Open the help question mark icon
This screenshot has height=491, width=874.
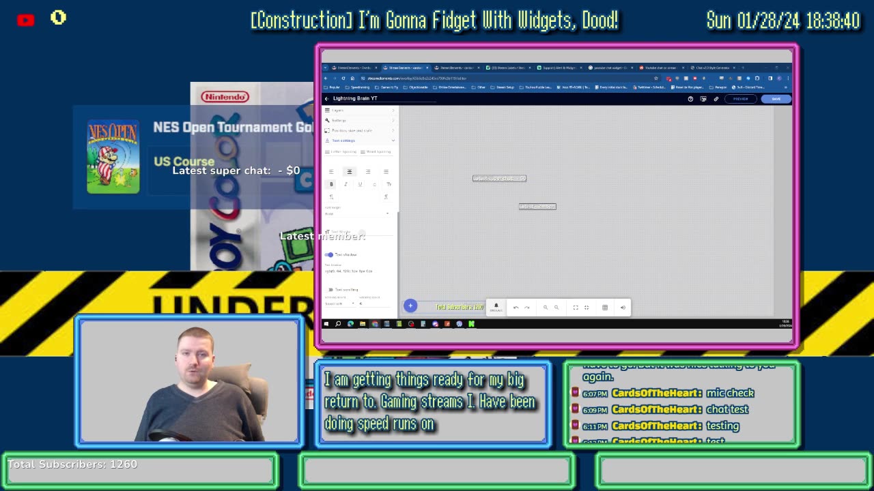690,99
